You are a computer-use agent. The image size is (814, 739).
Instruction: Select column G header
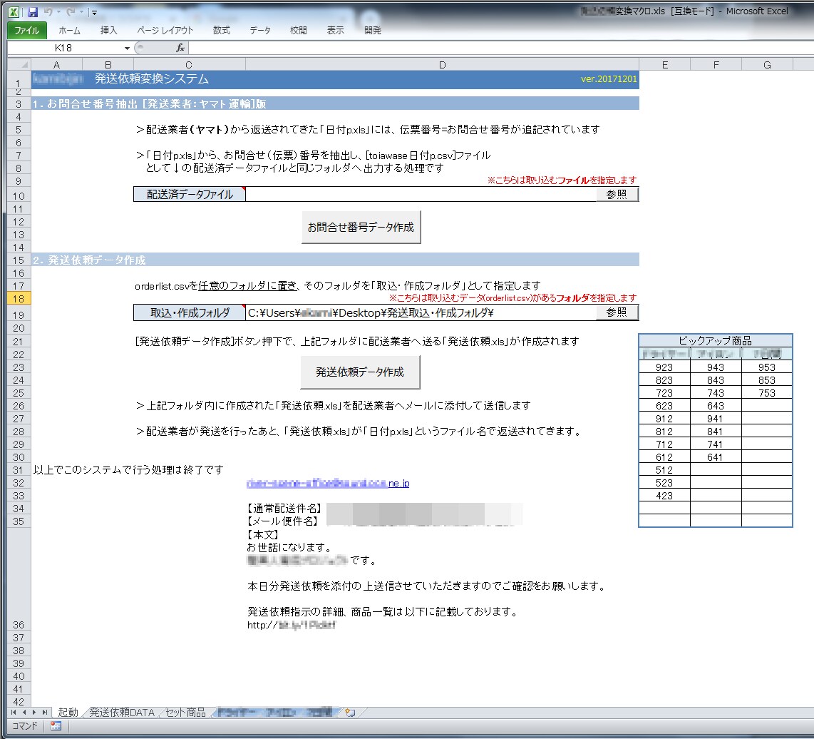(767, 64)
